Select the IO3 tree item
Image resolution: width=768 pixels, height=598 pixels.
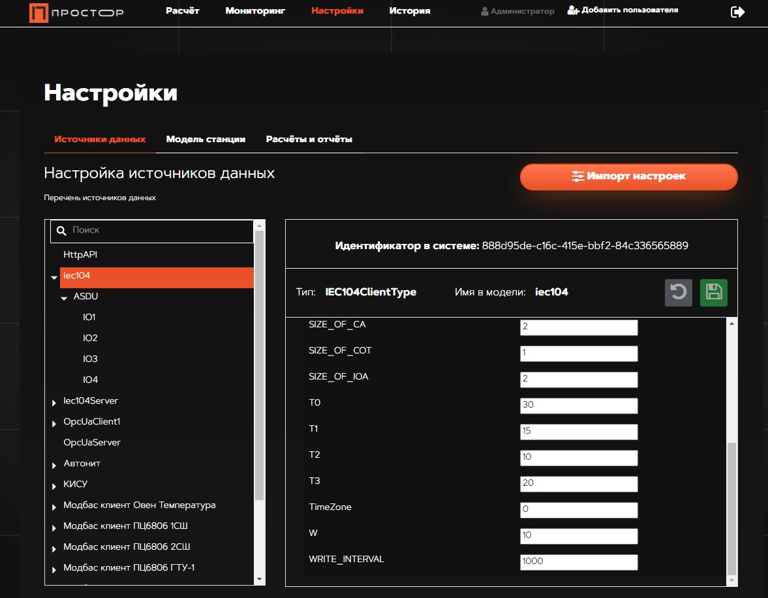[90, 359]
